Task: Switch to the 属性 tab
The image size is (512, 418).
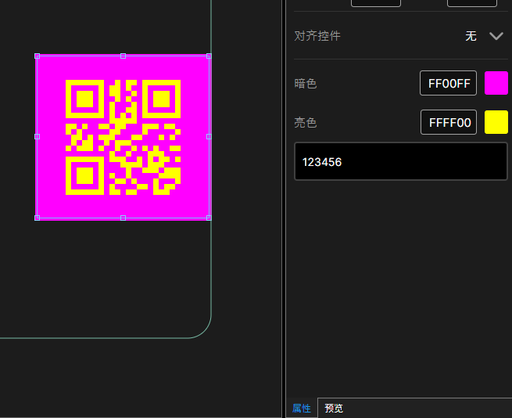Action: tap(302, 408)
